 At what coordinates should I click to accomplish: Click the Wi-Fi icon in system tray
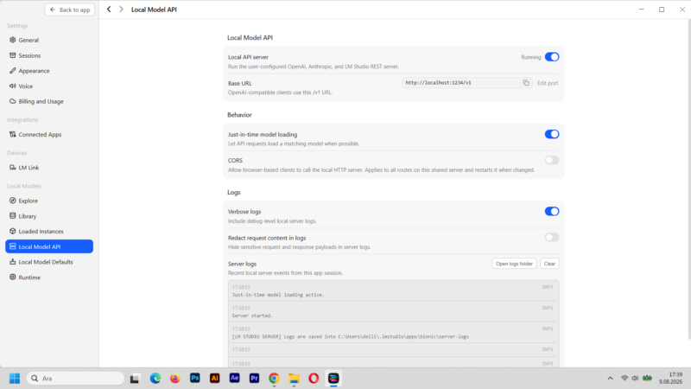pos(624,378)
